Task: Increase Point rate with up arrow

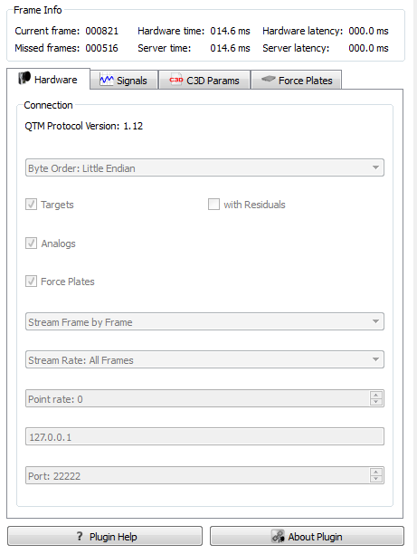Action: [x=376, y=395]
